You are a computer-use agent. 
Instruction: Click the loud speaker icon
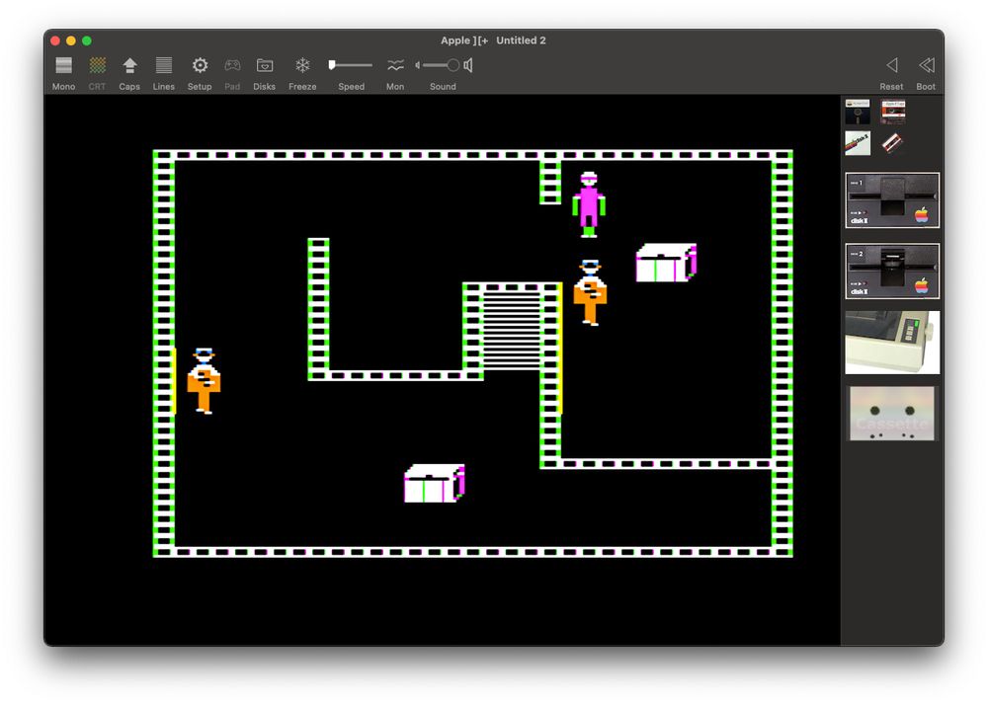(468, 65)
